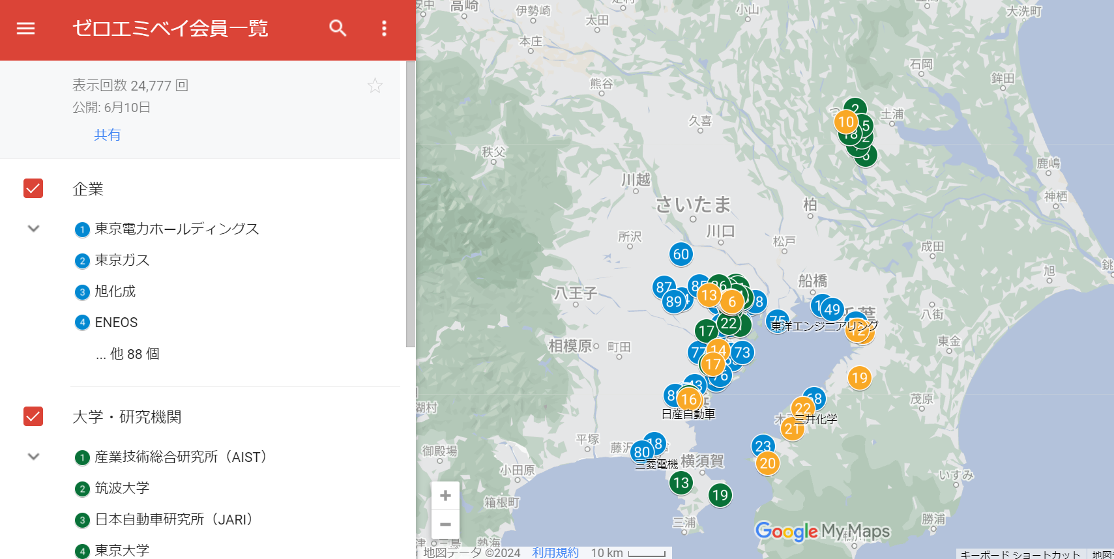
Task: Click blue marker 87 near 八王子
Action: 662,287
